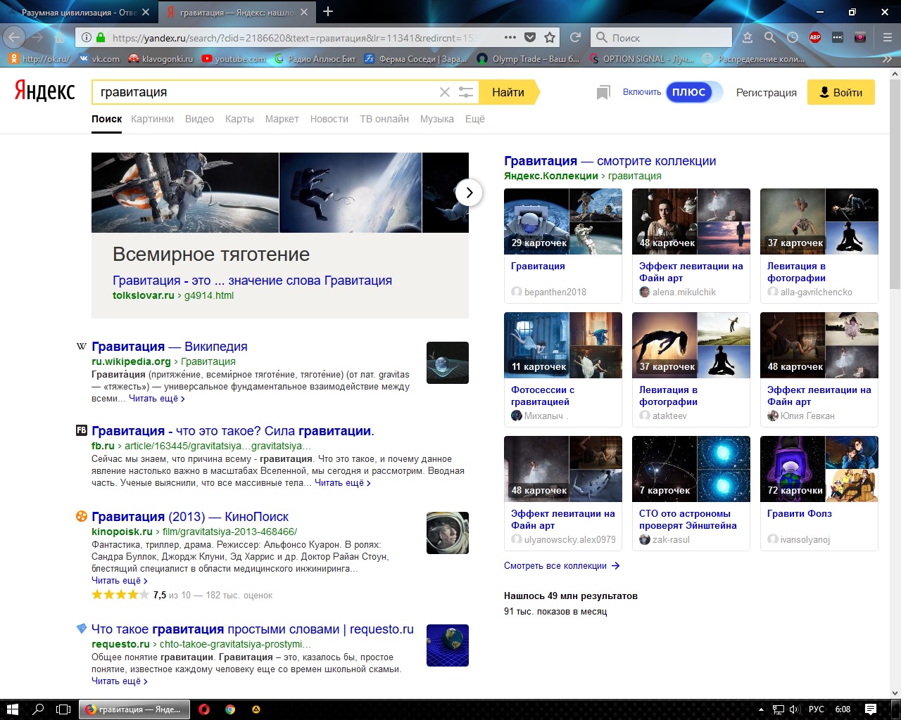Image resolution: width=901 pixels, height=720 pixels.
Task: Open a new browser tab with plus
Action: coord(328,11)
